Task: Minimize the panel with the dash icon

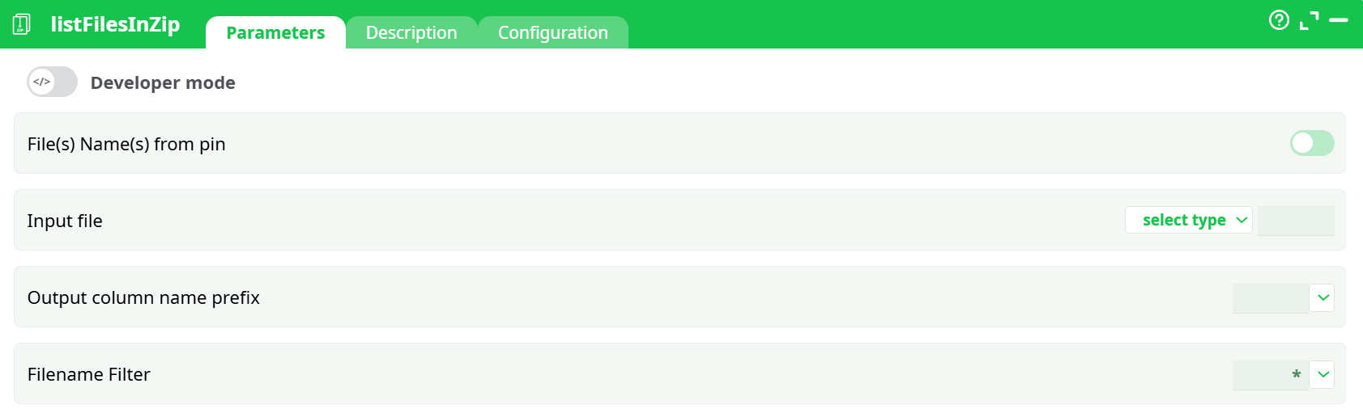Action: [x=1339, y=20]
